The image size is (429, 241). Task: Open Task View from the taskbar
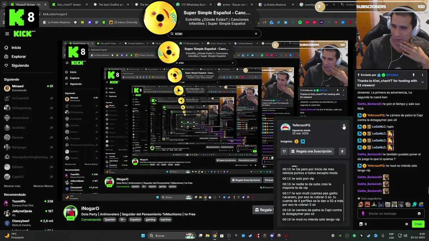(x=200, y=236)
